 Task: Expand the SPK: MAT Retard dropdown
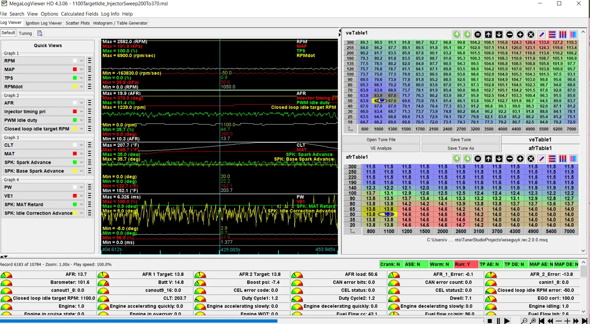click(x=81, y=205)
